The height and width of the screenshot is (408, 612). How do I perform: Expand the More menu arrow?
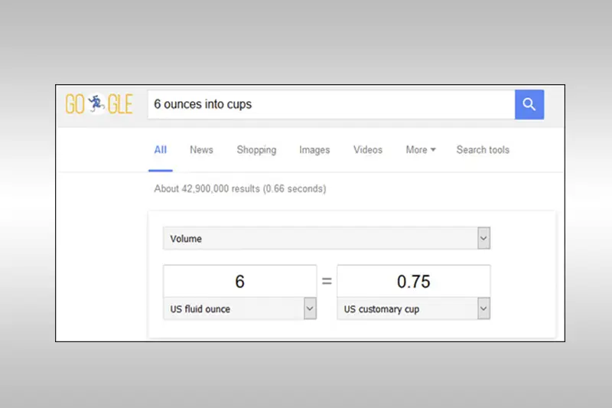[x=433, y=149]
